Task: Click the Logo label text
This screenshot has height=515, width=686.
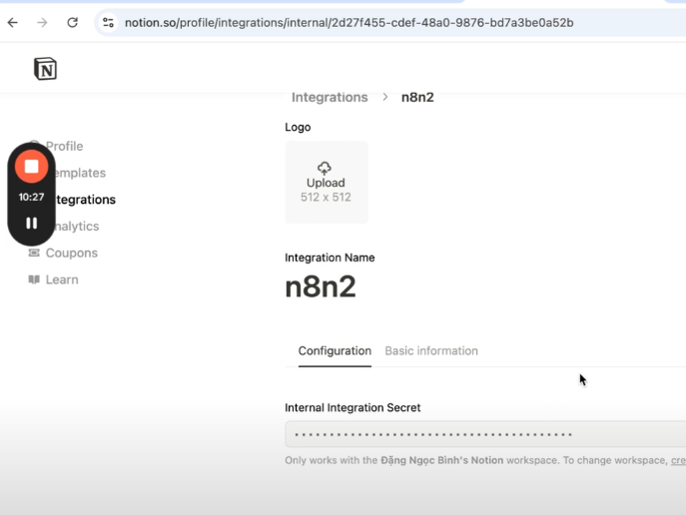Action: pyautogui.click(x=298, y=127)
